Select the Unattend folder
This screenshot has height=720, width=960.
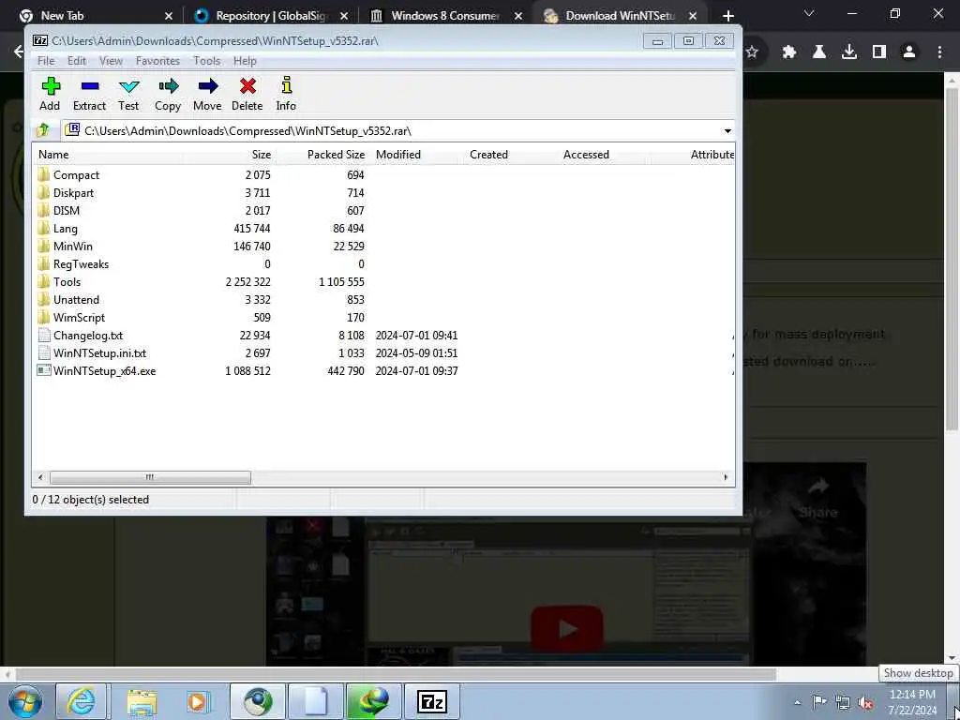pyautogui.click(x=76, y=299)
